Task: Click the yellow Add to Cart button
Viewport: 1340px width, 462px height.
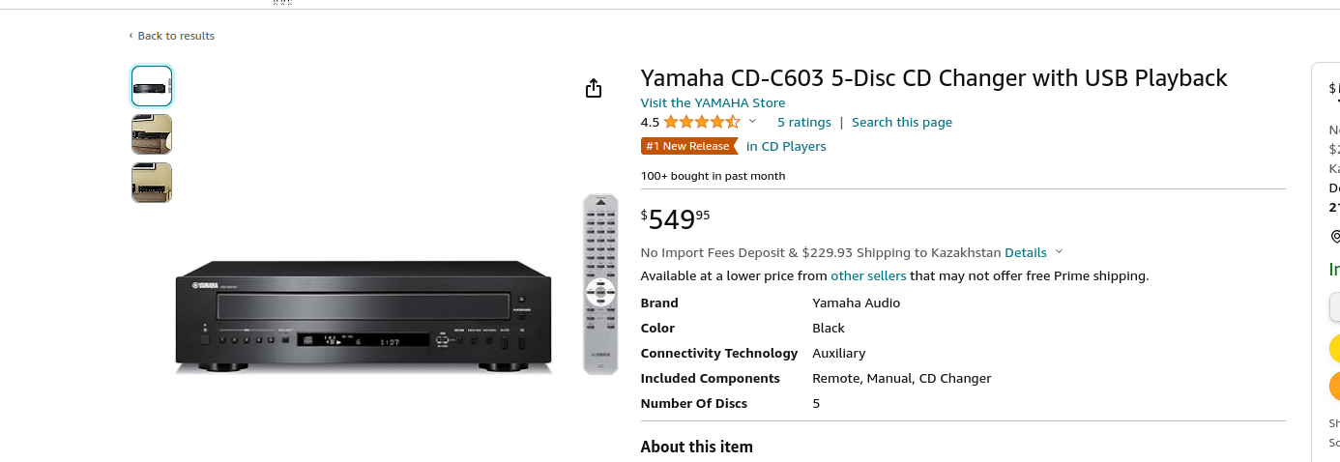Action: (1334, 348)
